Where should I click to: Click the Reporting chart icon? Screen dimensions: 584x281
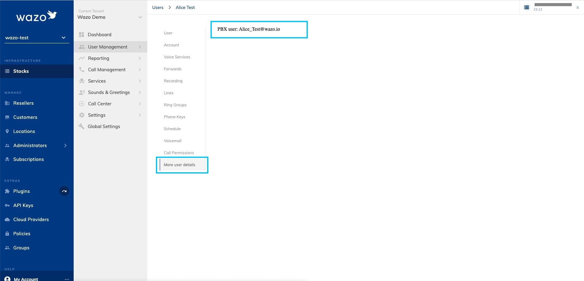pos(82,58)
